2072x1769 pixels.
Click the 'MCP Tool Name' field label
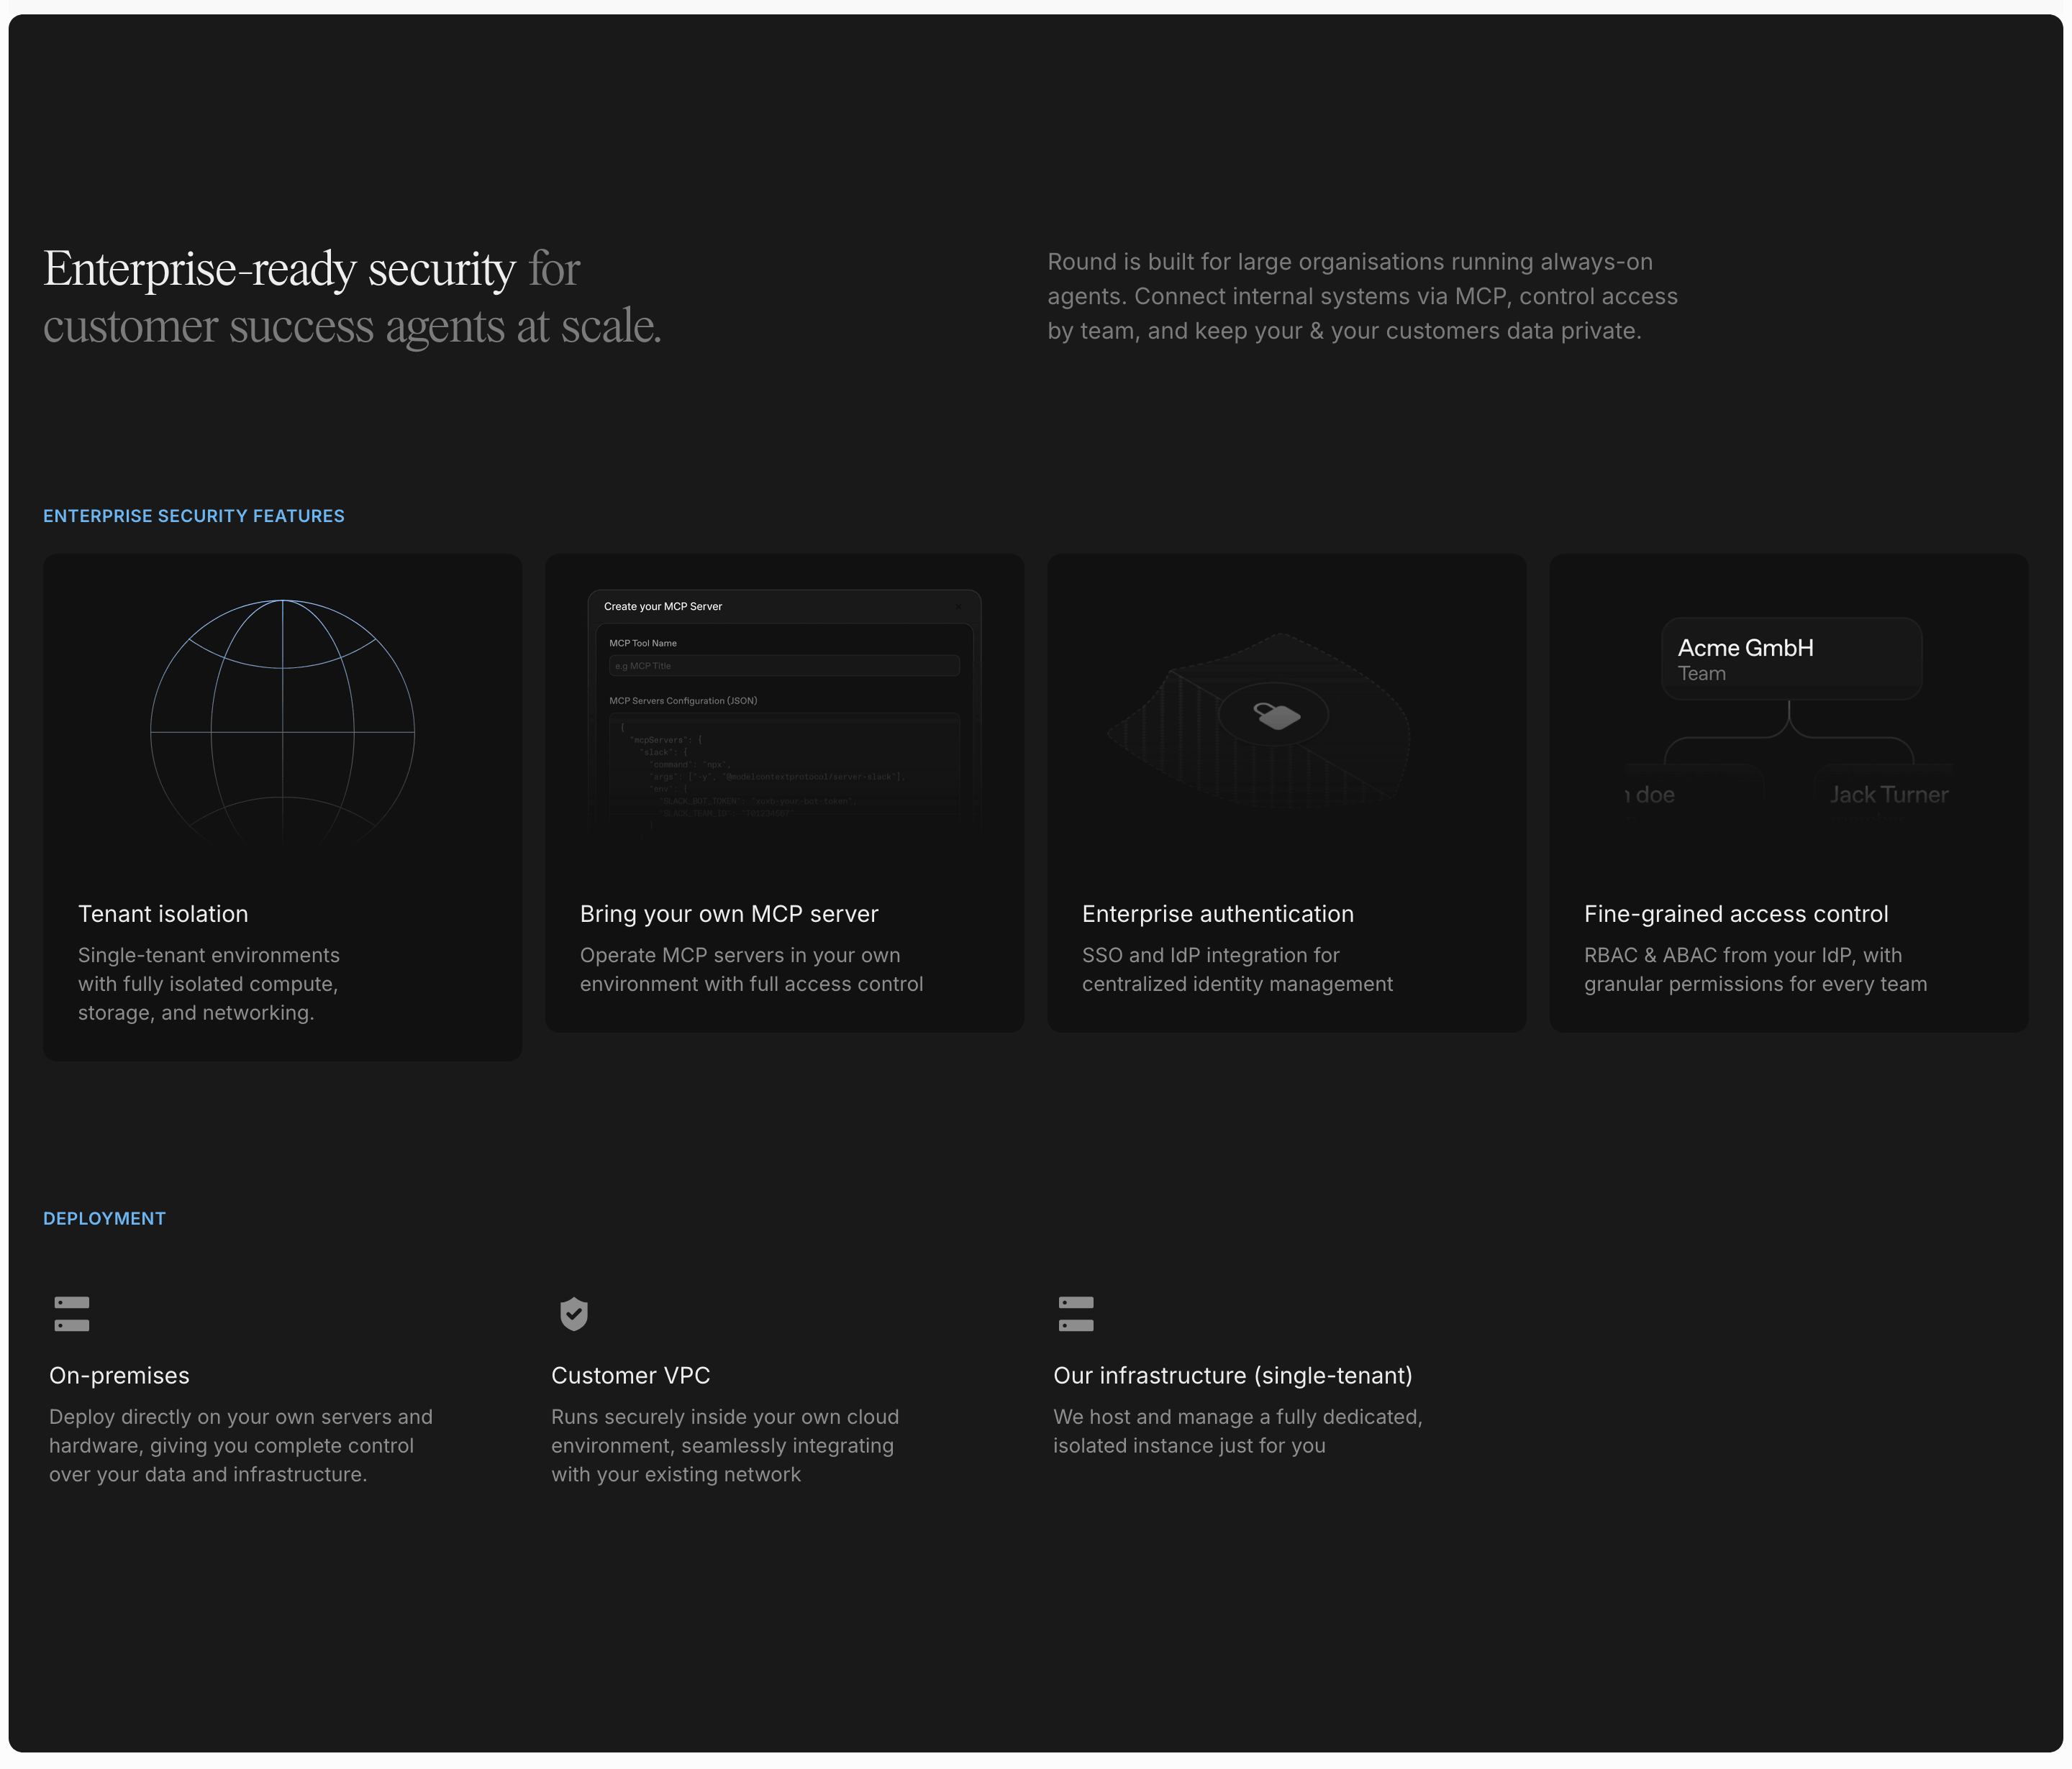pyautogui.click(x=643, y=643)
